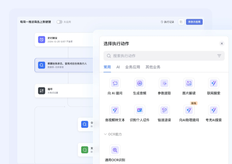Open 执行记录 execution records
The width and height of the screenshot is (232, 164).
[x=167, y=22]
